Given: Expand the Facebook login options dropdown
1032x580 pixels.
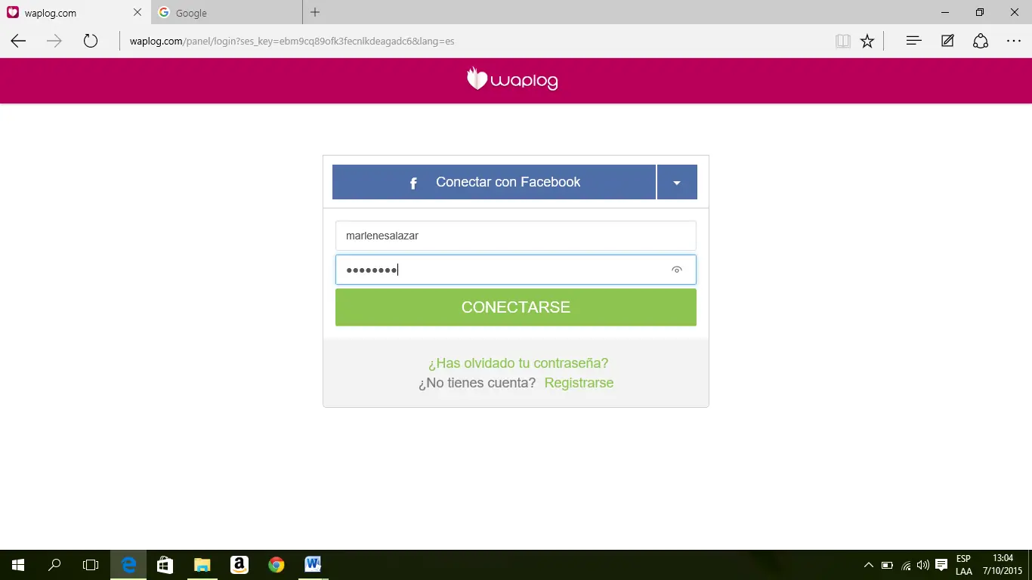Looking at the screenshot, I should coord(677,182).
